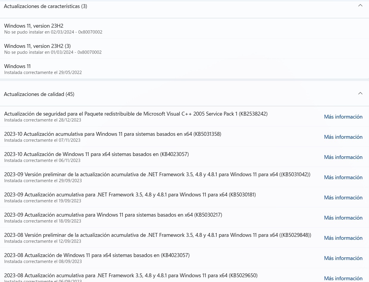Click the Actualizaciones de características (3) heading
Image resolution: width=369 pixels, height=282 pixels.
coord(46,6)
